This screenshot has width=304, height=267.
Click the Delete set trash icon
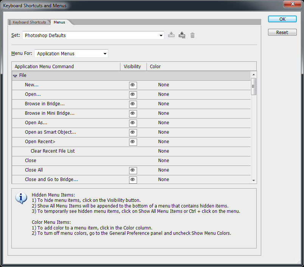click(x=192, y=35)
